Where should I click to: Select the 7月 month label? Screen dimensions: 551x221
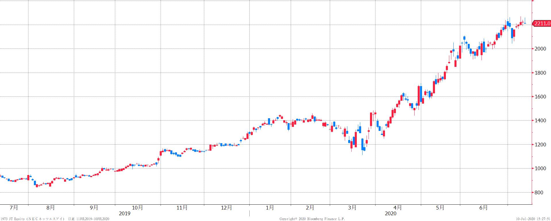click(14, 208)
